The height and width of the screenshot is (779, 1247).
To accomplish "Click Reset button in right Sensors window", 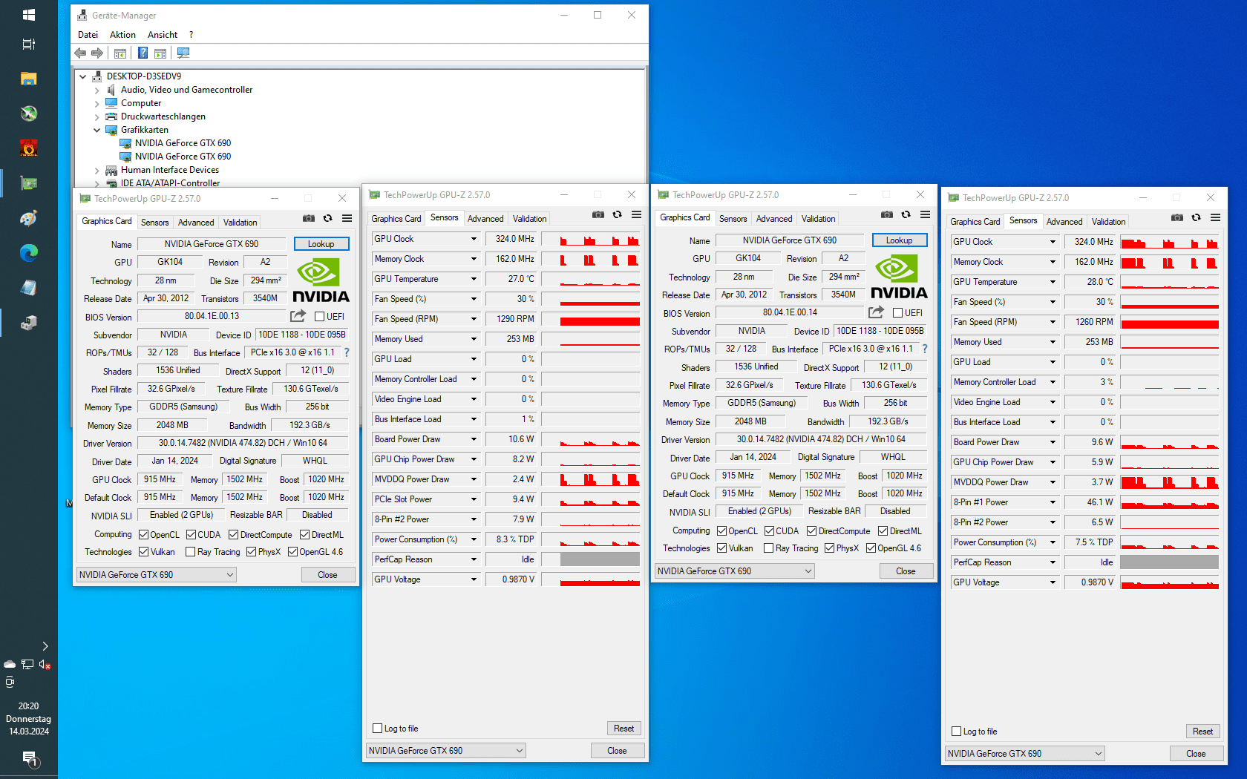I will [1203, 732].
